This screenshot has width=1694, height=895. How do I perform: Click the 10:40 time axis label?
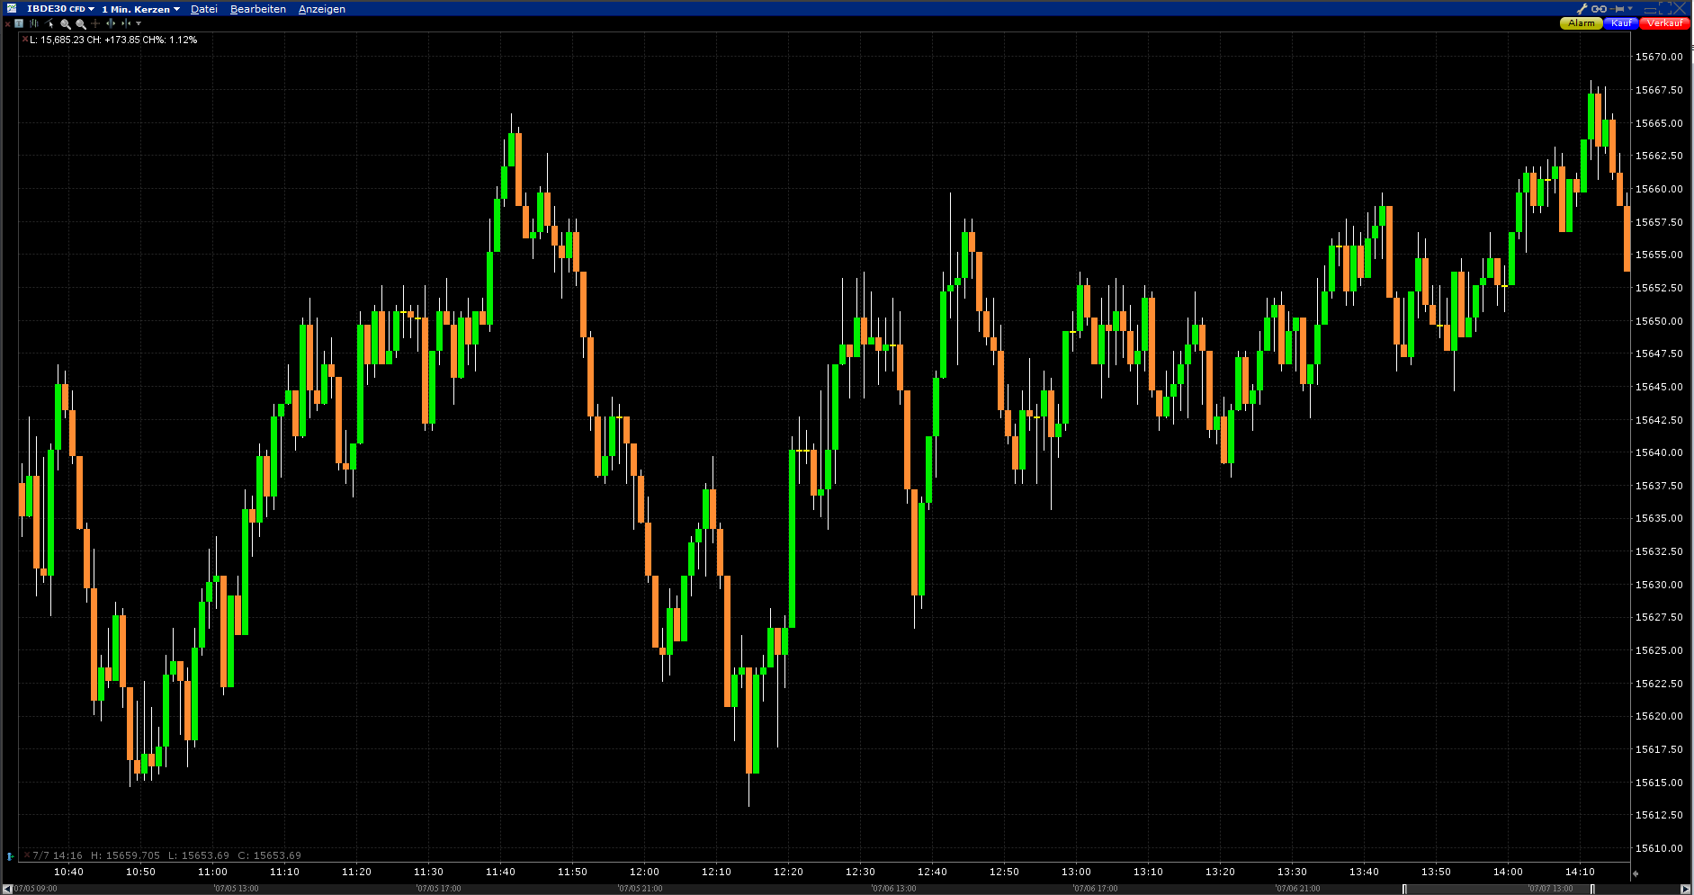(68, 872)
